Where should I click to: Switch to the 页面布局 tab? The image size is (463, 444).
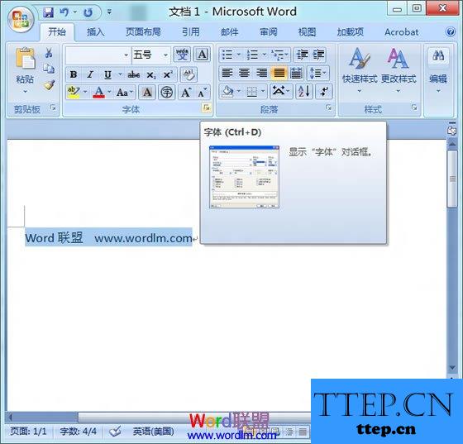coord(143,32)
